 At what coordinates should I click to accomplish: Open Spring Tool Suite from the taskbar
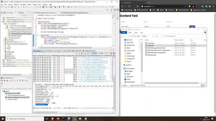pos(75,119)
